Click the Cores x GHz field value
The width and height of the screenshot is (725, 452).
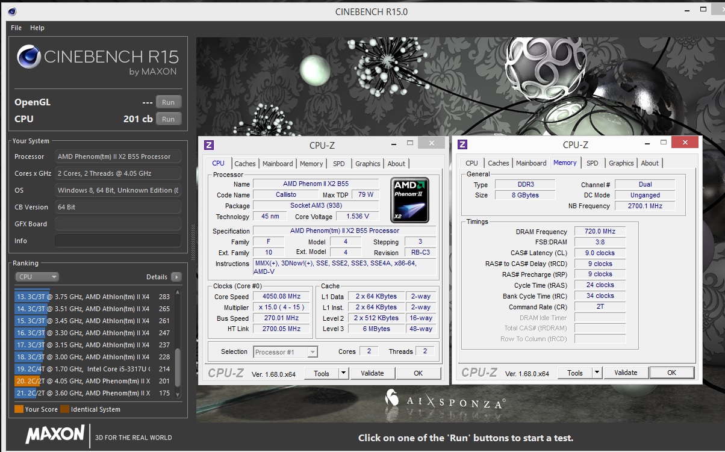tap(118, 173)
